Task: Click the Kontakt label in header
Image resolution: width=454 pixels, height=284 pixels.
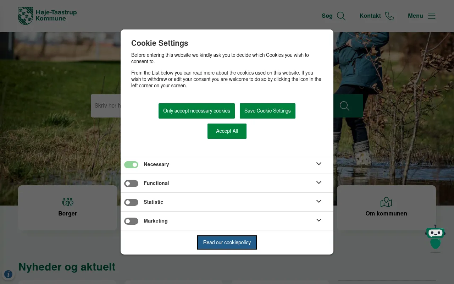Action: 370,16
